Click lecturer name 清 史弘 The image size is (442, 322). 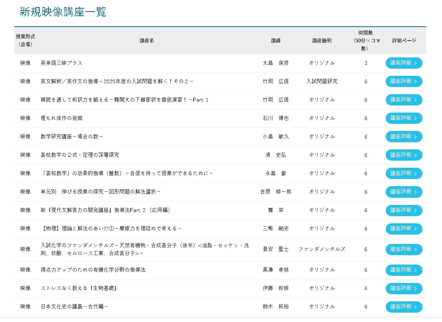click(276, 155)
